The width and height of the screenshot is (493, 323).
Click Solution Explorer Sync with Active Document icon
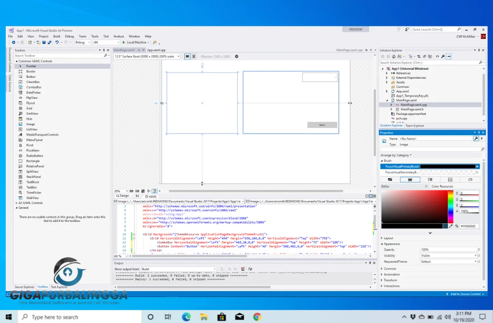pyautogui.click(x=419, y=57)
